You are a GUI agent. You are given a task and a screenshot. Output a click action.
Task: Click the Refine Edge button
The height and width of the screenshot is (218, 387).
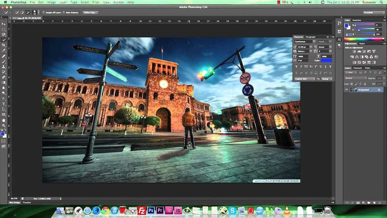90,12
